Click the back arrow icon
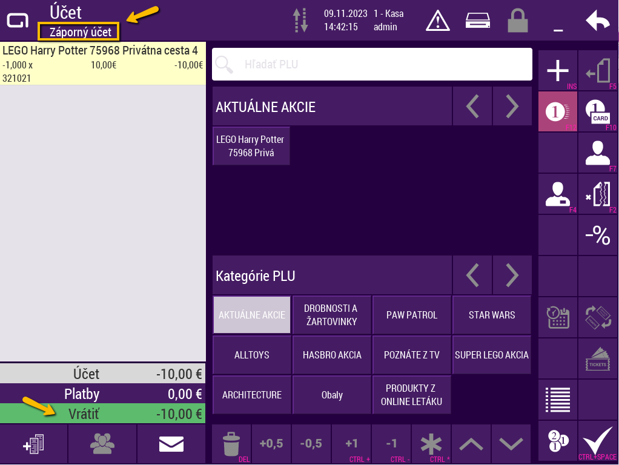This screenshot has width=619, height=465. [597, 21]
